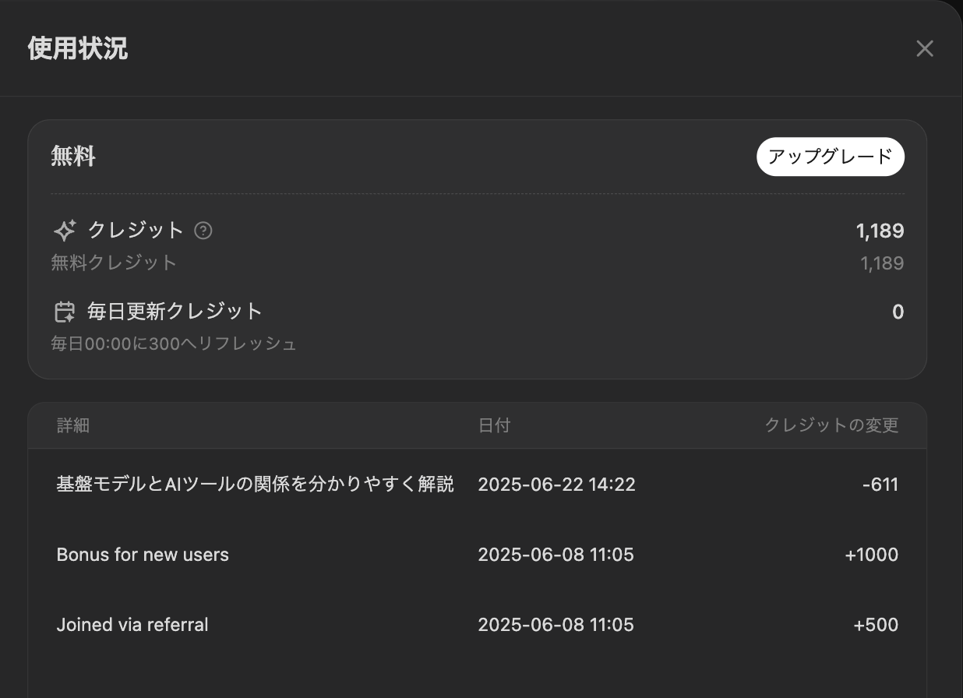
Task: Close the 使用状況 dialog
Action: pyautogui.click(x=925, y=49)
